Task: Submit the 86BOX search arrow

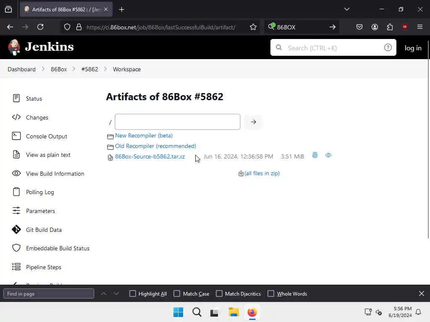Action: [333, 27]
